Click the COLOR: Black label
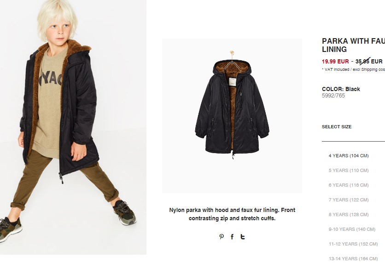 point(341,89)
